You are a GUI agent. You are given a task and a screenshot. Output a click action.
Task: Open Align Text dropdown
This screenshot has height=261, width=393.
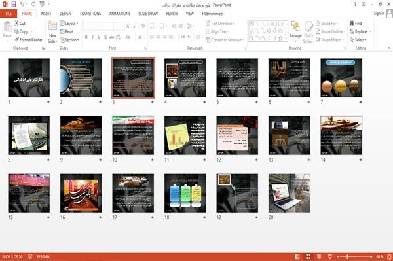pos(217,31)
